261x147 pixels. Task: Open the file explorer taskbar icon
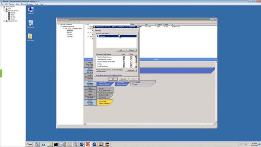[x=49, y=144]
